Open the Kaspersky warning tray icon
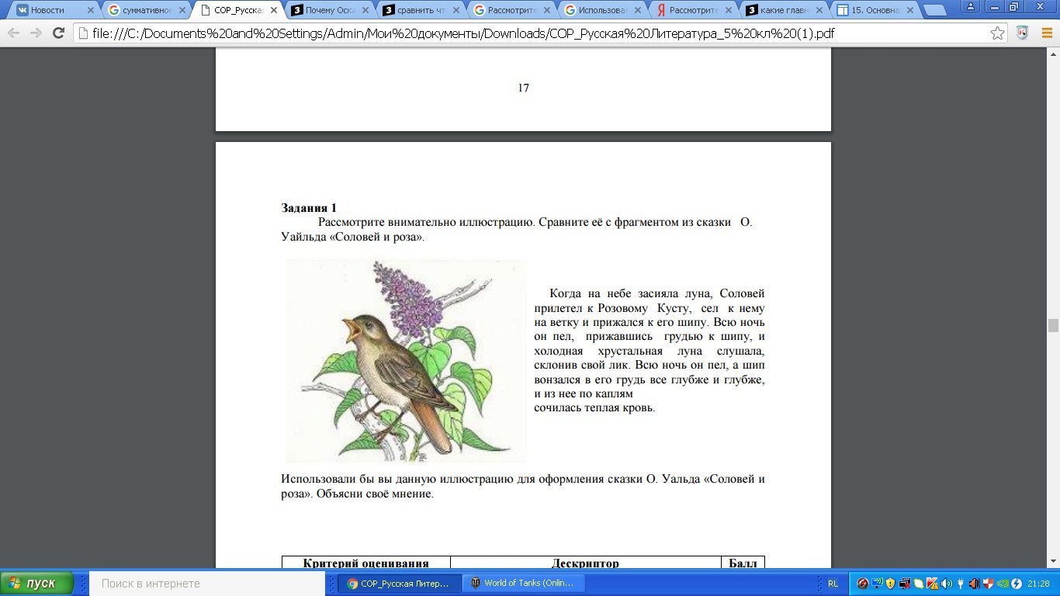 932,584
